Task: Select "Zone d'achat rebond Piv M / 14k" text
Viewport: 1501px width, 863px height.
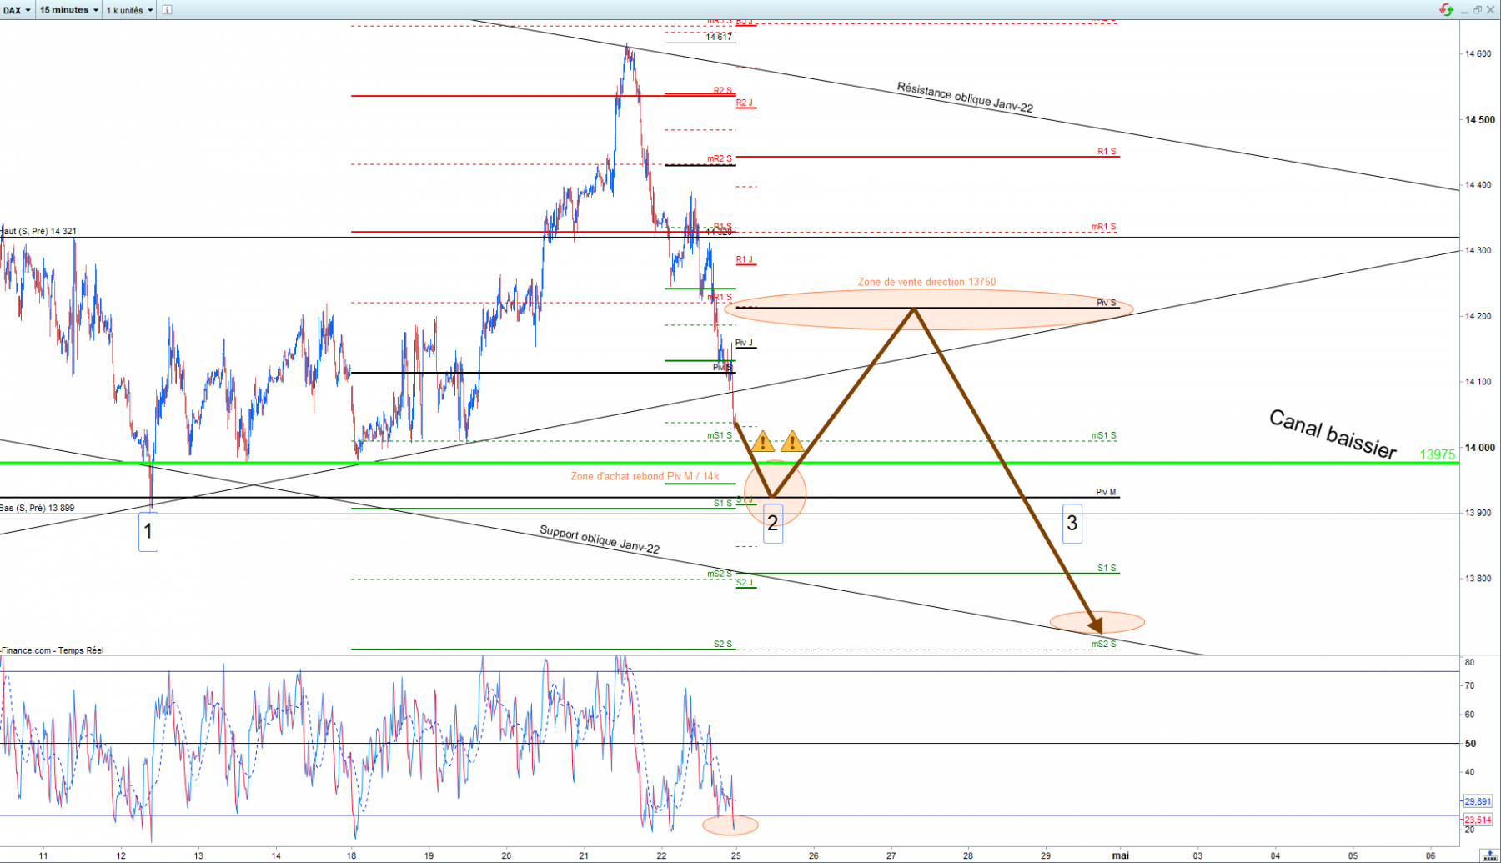Action: click(645, 476)
